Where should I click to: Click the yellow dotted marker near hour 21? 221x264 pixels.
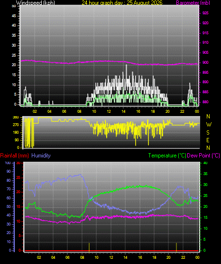tap(176, 247)
